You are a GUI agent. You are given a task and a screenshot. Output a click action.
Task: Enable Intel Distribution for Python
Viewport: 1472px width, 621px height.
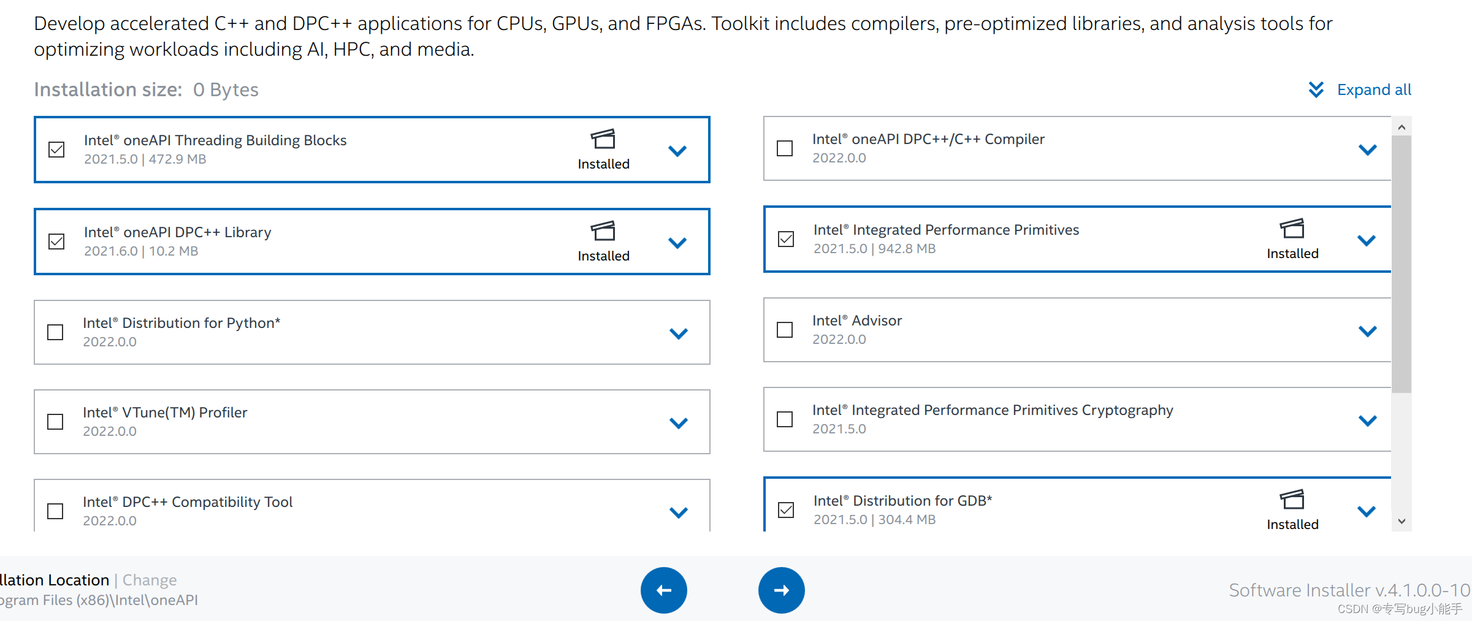tap(55, 332)
